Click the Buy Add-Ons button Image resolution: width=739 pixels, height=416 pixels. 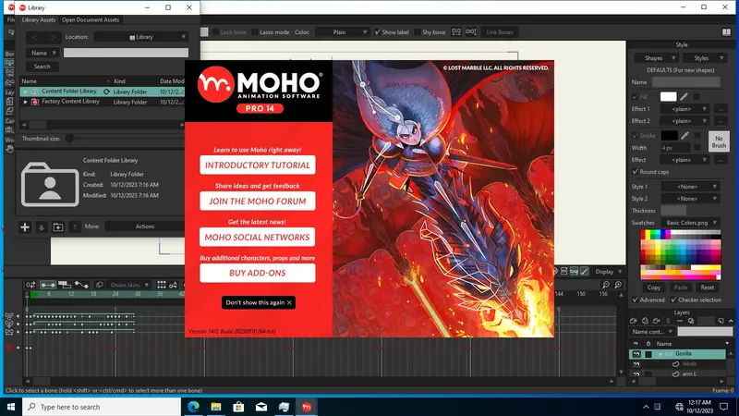[258, 273]
